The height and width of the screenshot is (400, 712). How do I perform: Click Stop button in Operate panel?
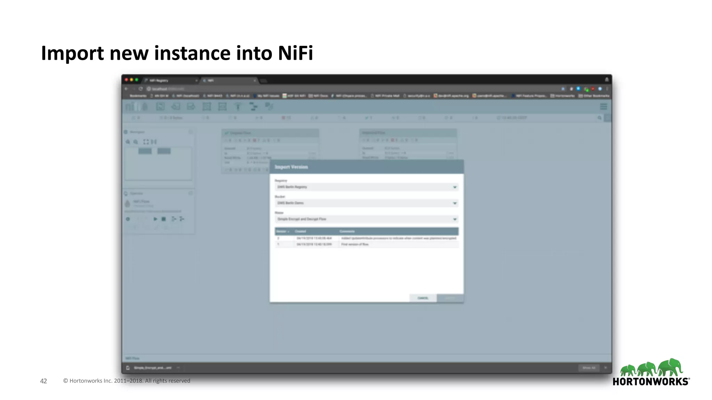(164, 219)
